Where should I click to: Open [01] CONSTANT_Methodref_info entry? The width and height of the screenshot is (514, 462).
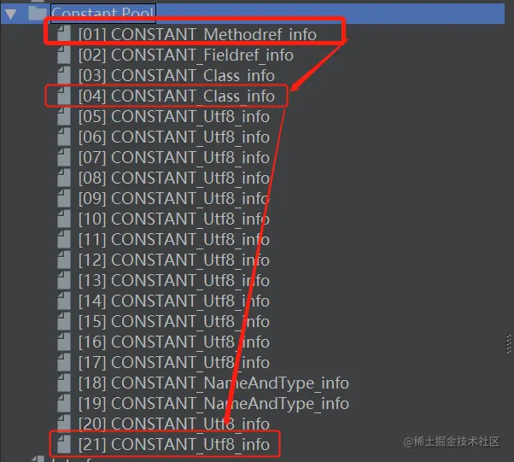click(x=197, y=34)
